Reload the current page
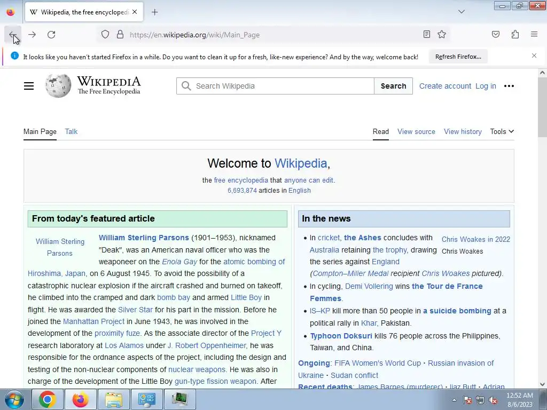 (x=51, y=35)
